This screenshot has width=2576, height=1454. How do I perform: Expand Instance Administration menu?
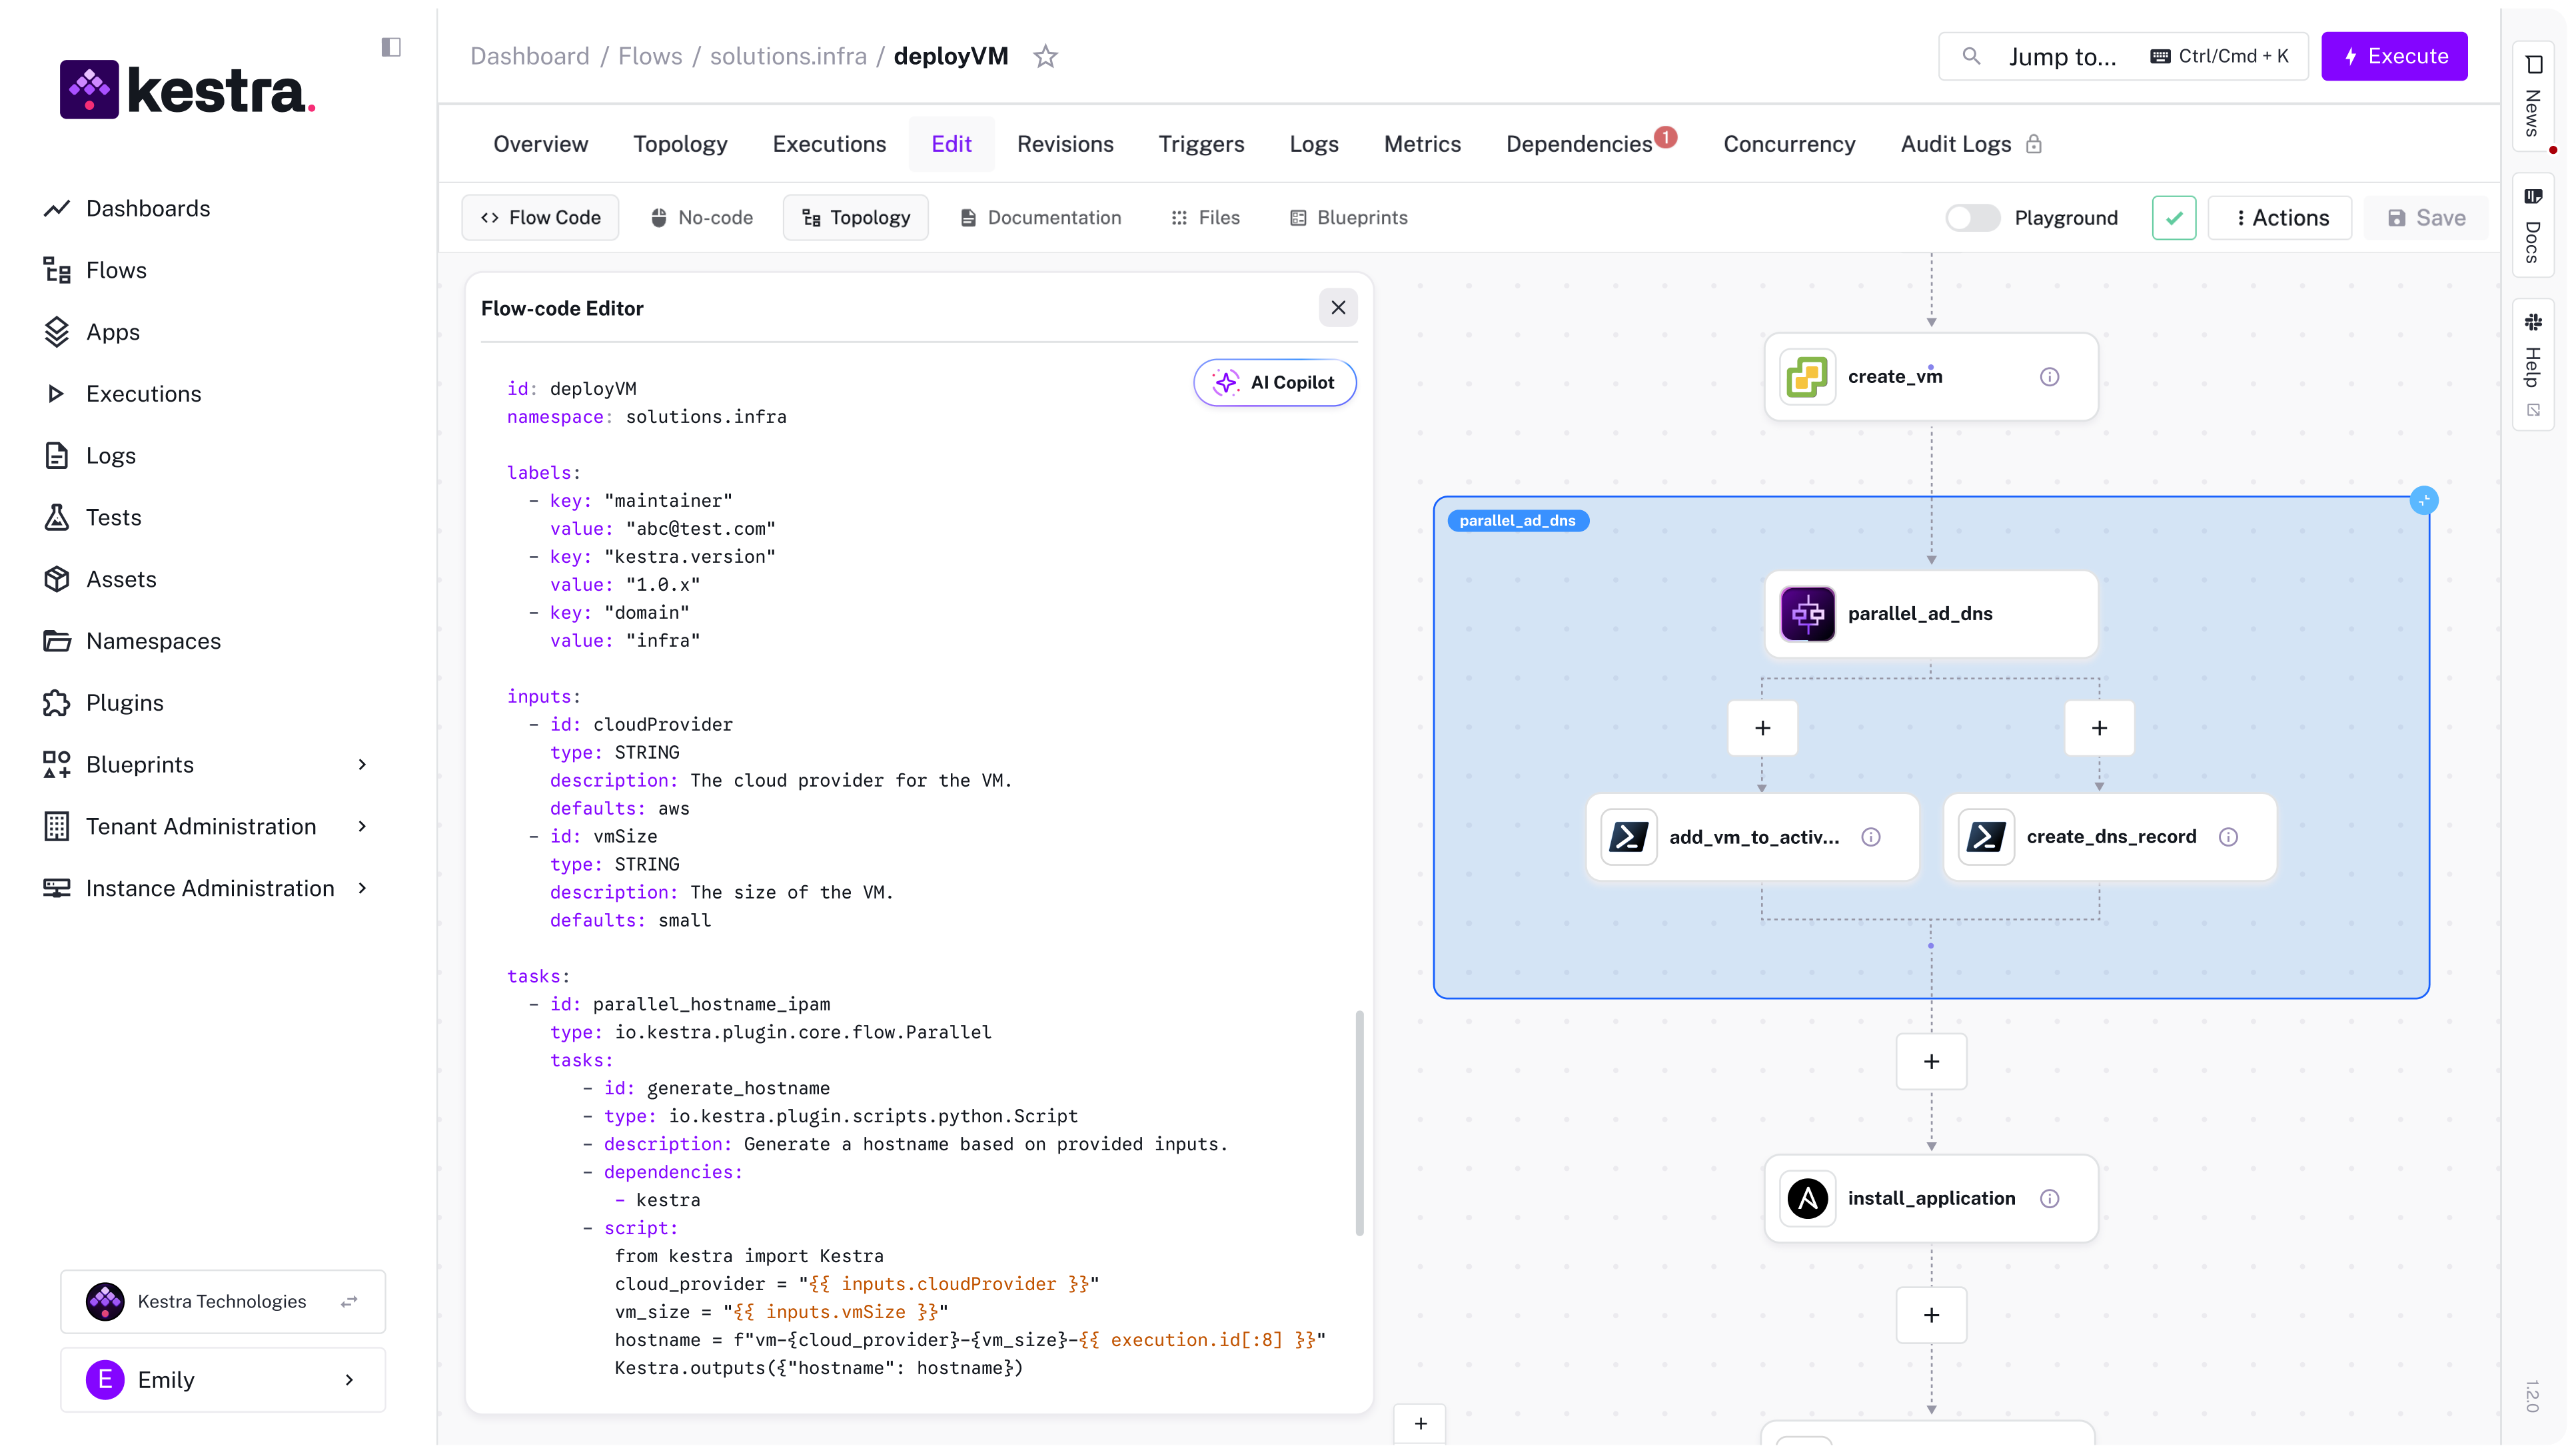pos(210,887)
